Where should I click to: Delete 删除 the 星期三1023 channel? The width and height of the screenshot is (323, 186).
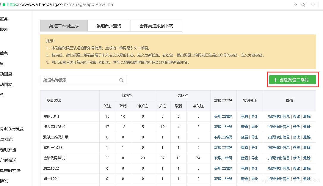coord(307,148)
